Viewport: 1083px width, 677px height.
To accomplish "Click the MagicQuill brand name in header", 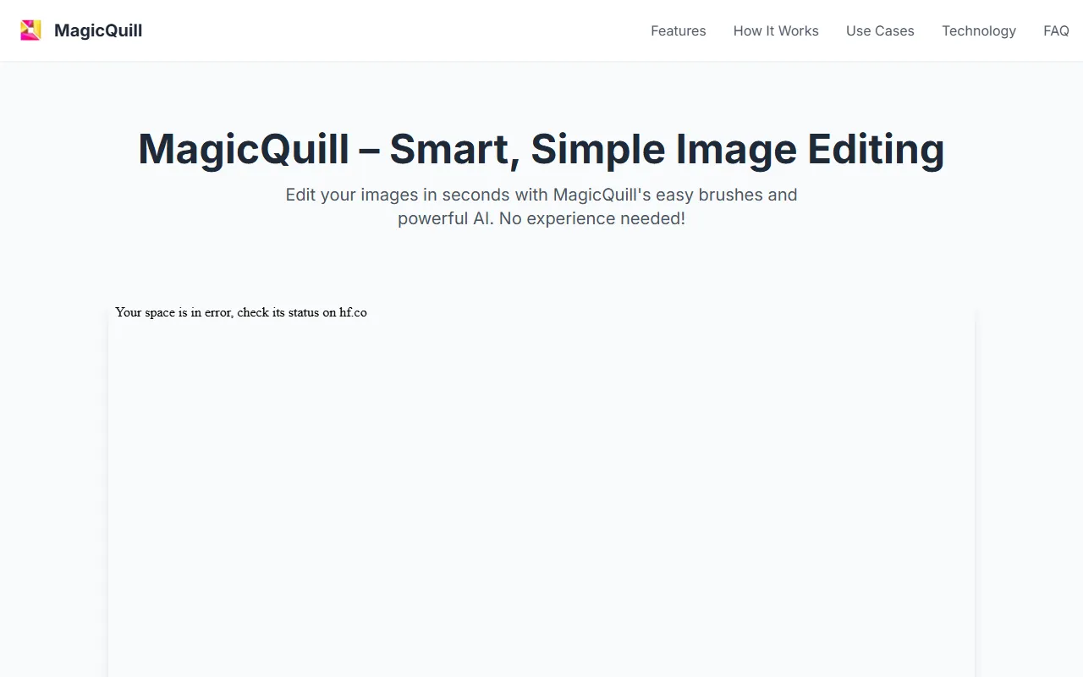I will [x=98, y=30].
